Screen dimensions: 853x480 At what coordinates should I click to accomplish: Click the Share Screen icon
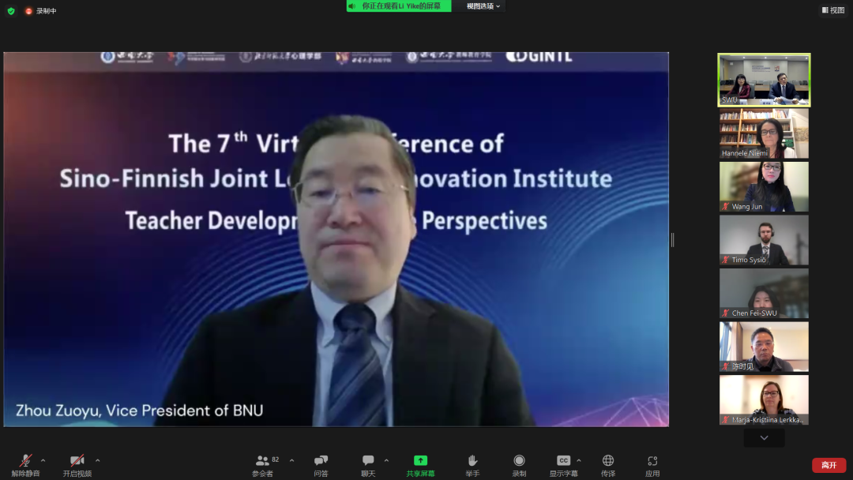[420, 461]
